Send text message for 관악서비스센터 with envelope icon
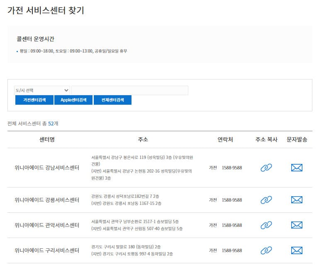Screen dimensions: 319x267 click(x=297, y=225)
